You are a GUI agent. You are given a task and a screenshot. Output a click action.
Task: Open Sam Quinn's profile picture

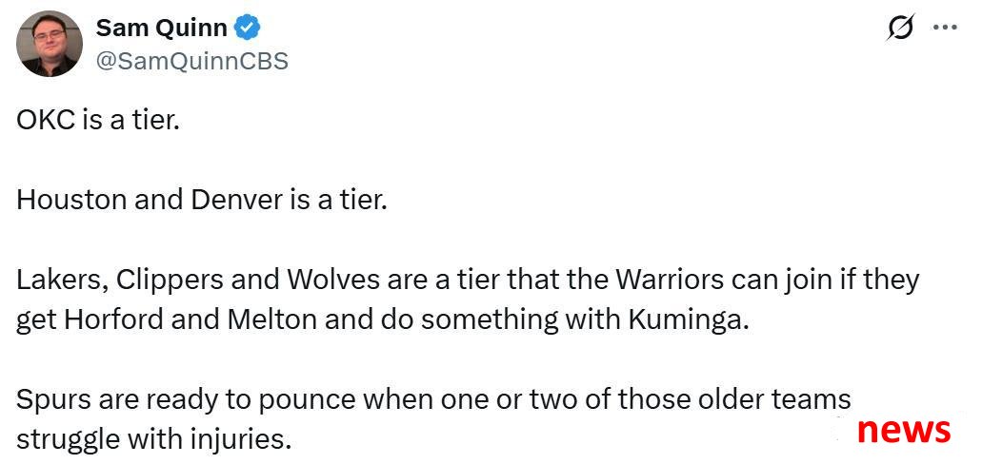click(x=49, y=44)
